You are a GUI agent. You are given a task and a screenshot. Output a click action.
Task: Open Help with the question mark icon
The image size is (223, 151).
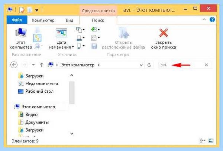212,19
